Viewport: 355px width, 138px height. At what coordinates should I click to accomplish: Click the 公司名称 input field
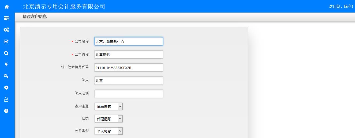(129, 41)
